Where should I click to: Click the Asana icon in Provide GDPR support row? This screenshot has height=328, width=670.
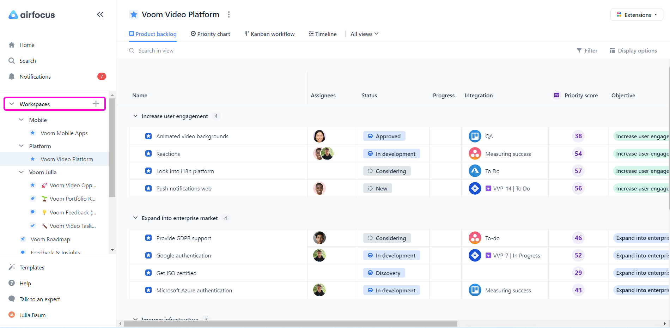pos(475,238)
